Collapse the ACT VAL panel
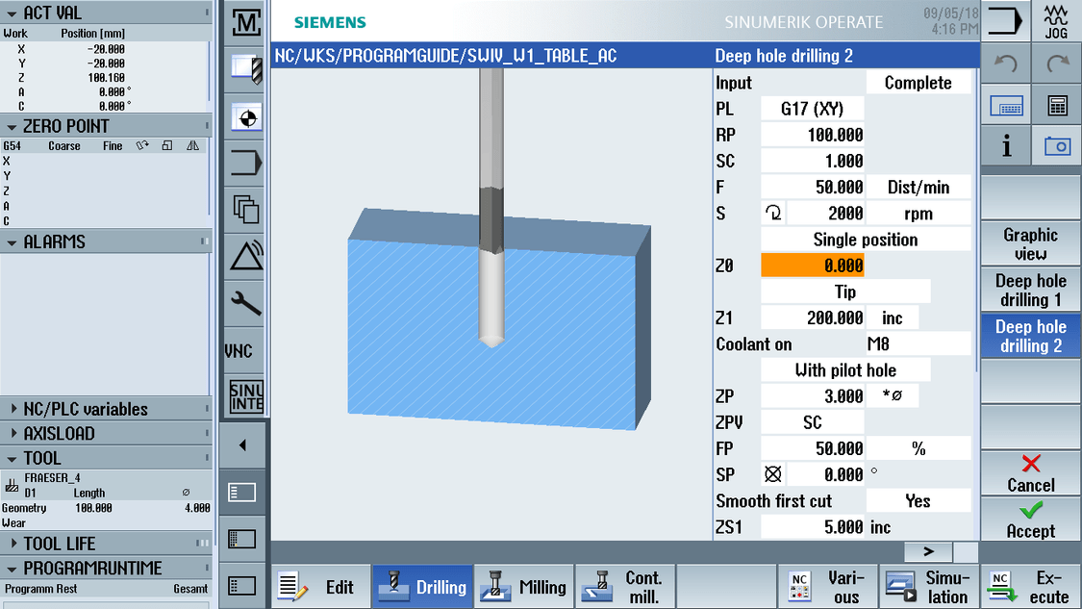1082x609 pixels. coord(12,13)
